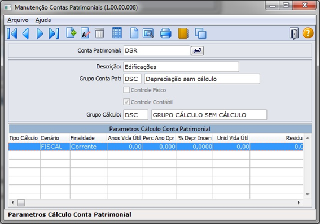Open the Ajuda menu
This screenshot has height=224, width=320.
[x=43, y=20]
